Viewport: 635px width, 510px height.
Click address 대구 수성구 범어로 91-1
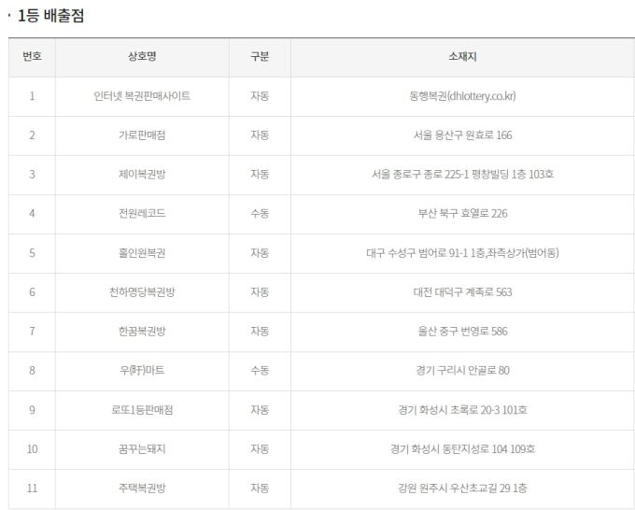tap(417, 253)
